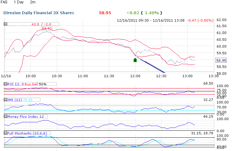The image size is (237, 151).
Task: Click the IMI (12) label
Action: (15, 100)
